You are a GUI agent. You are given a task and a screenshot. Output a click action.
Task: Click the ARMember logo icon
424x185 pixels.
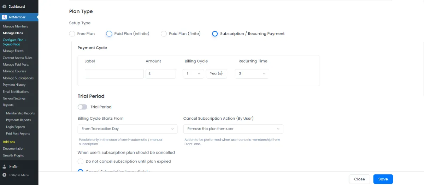[x=4, y=17]
